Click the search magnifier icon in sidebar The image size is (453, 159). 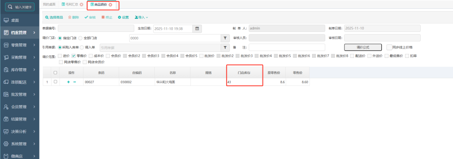[x=10, y=7]
